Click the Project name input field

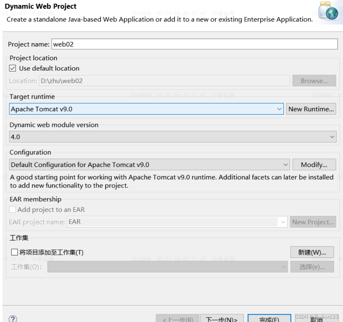(194, 44)
